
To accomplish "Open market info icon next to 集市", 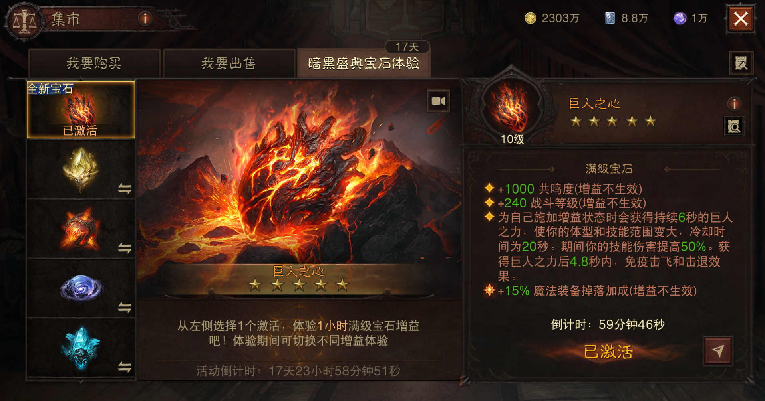I will point(145,18).
